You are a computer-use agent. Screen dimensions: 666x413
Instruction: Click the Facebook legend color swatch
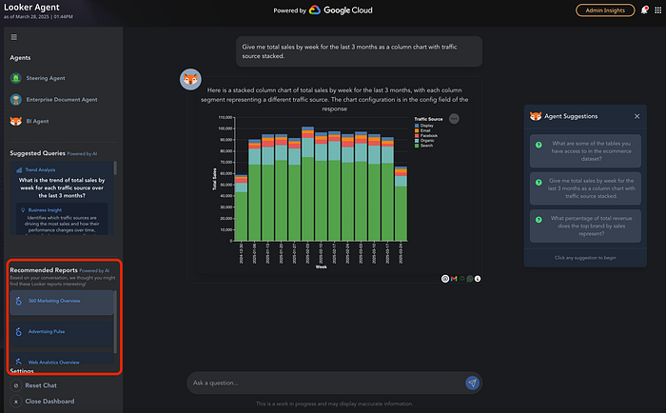point(417,135)
